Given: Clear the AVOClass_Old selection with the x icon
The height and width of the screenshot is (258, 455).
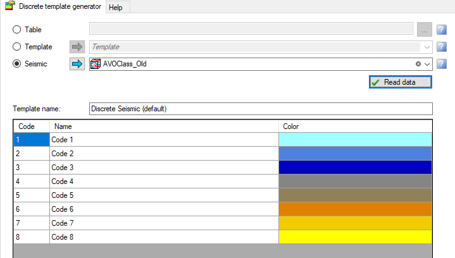Looking at the screenshot, I should (x=418, y=64).
